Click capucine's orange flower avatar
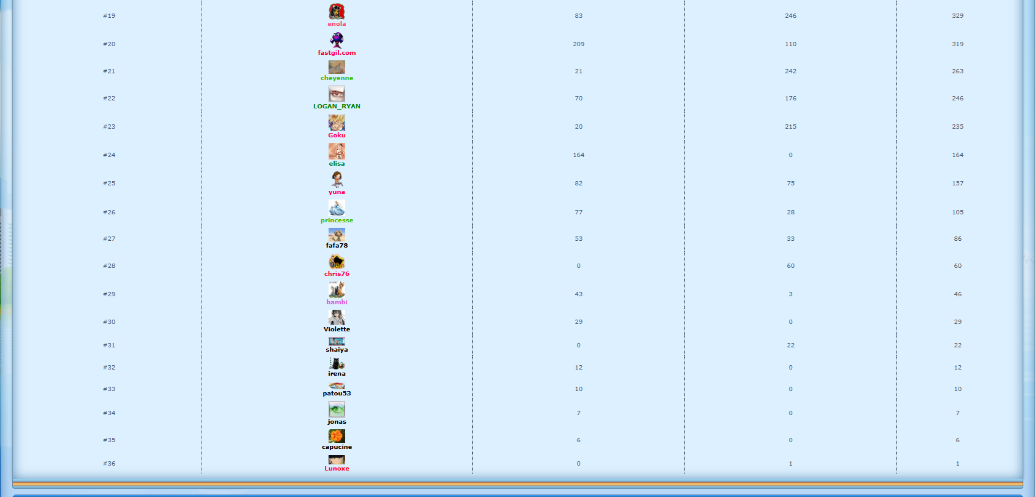The height and width of the screenshot is (497, 1035). coord(337,436)
